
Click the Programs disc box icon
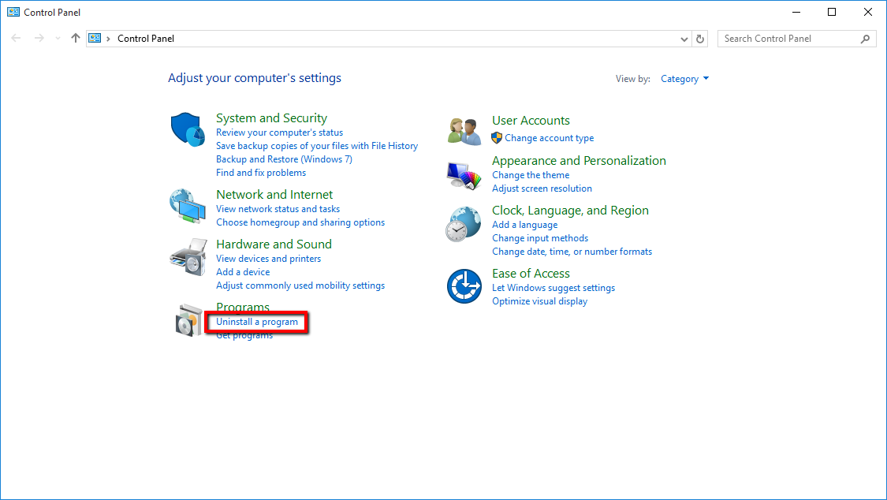coord(188,321)
